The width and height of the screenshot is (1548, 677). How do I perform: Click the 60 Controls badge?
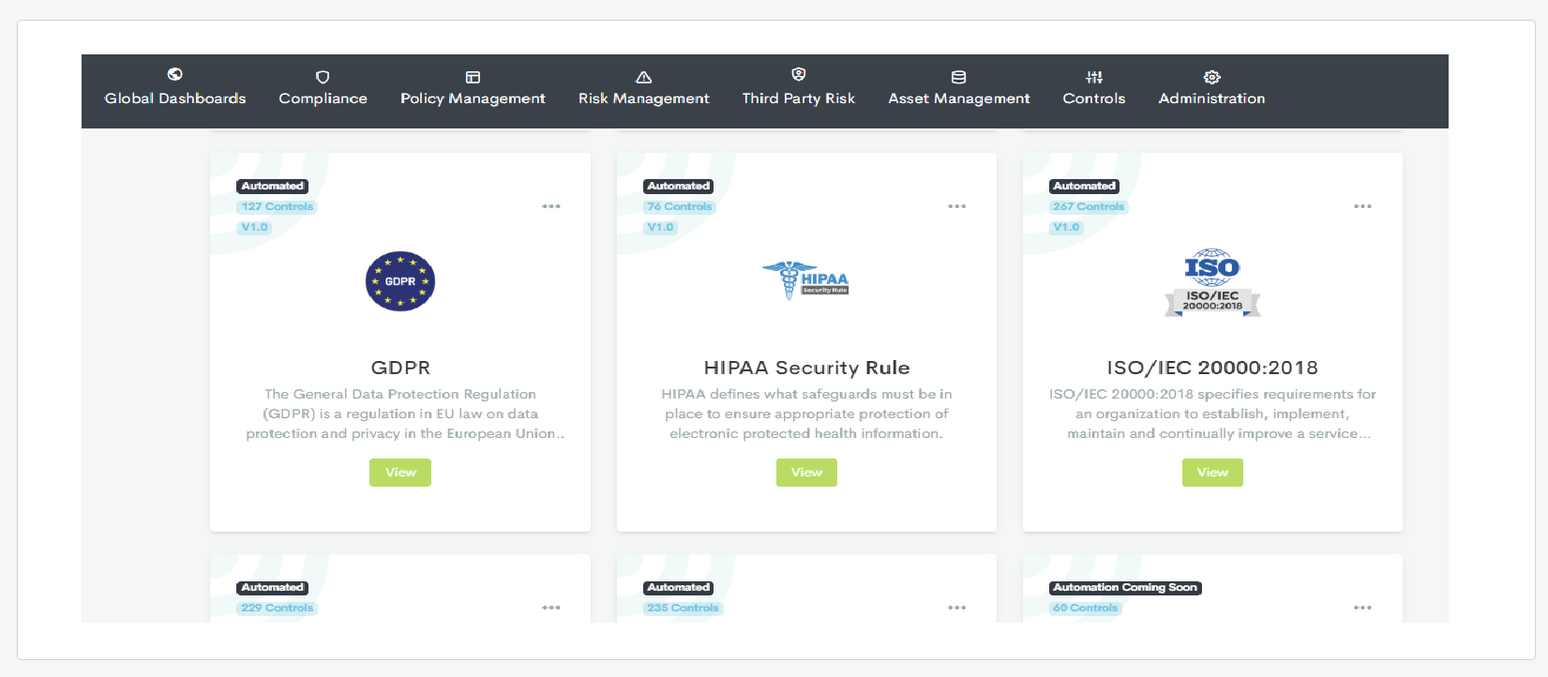click(x=1086, y=609)
